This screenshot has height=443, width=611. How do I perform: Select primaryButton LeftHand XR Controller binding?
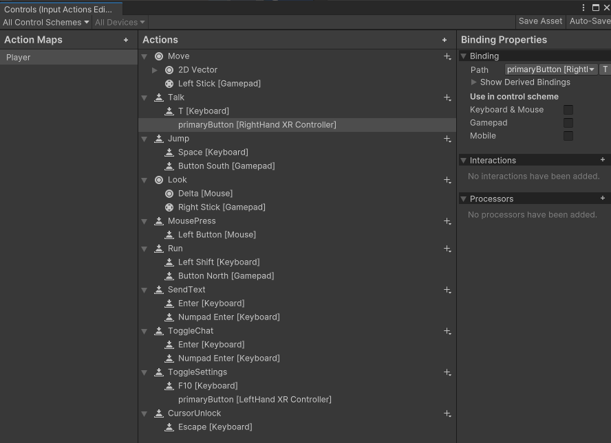297,400
